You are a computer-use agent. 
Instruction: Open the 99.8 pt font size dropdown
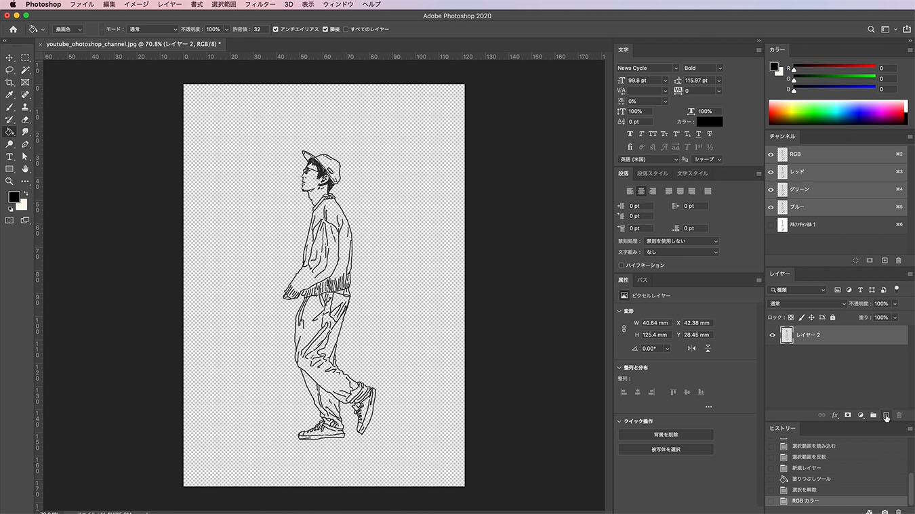pyautogui.click(x=665, y=81)
